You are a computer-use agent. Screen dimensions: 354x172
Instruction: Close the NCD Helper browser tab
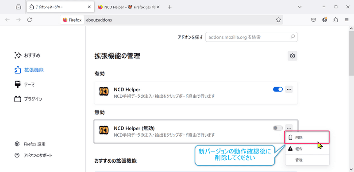pos(158,7)
